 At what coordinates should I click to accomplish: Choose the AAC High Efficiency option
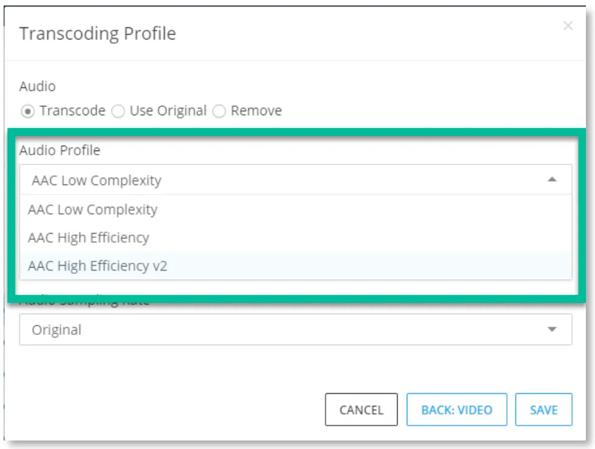point(296,238)
